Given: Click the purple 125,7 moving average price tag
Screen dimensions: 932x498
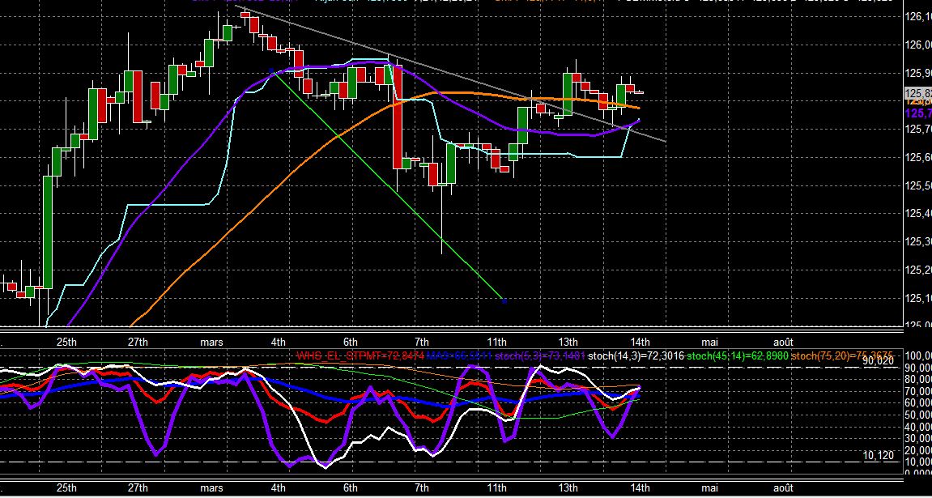Looking at the screenshot, I should (x=917, y=113).
